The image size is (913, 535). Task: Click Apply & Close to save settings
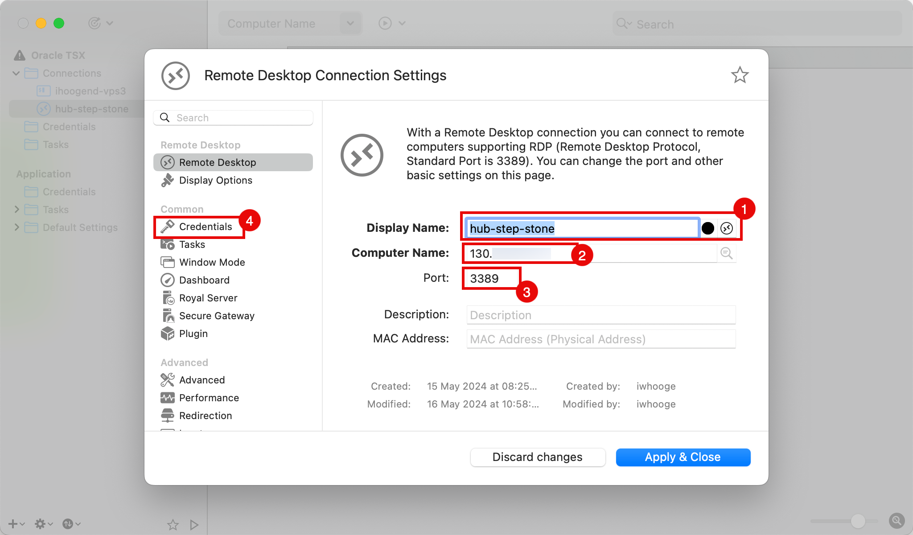tap(683, 456)
